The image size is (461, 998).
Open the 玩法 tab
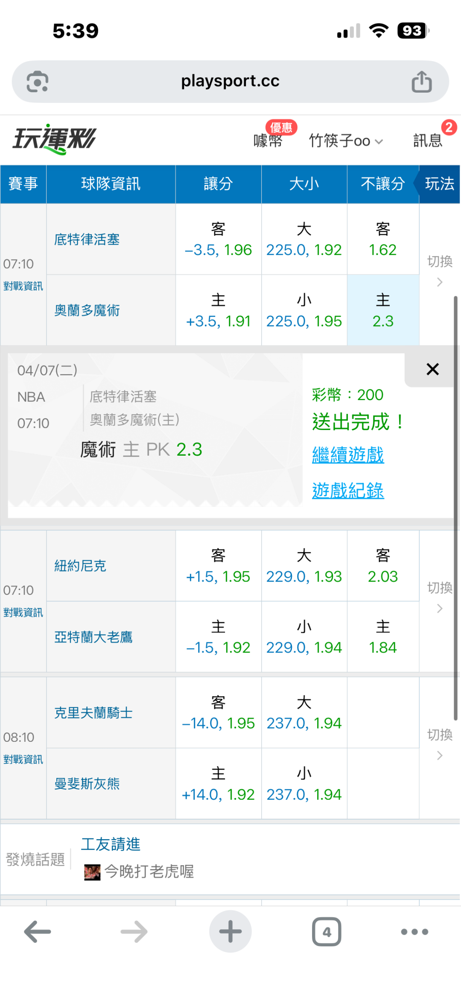[x=440, y=184]
